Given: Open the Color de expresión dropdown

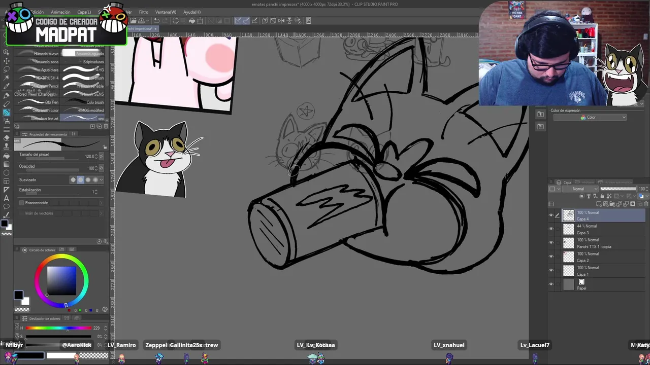Looking at the screenshot, I should pos(590,118).
